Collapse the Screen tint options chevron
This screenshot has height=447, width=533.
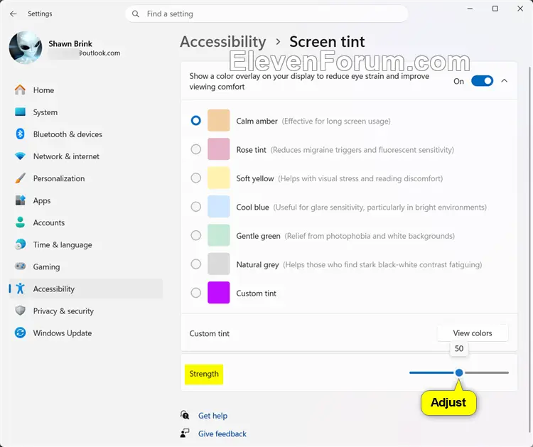[x=505, y=81]
